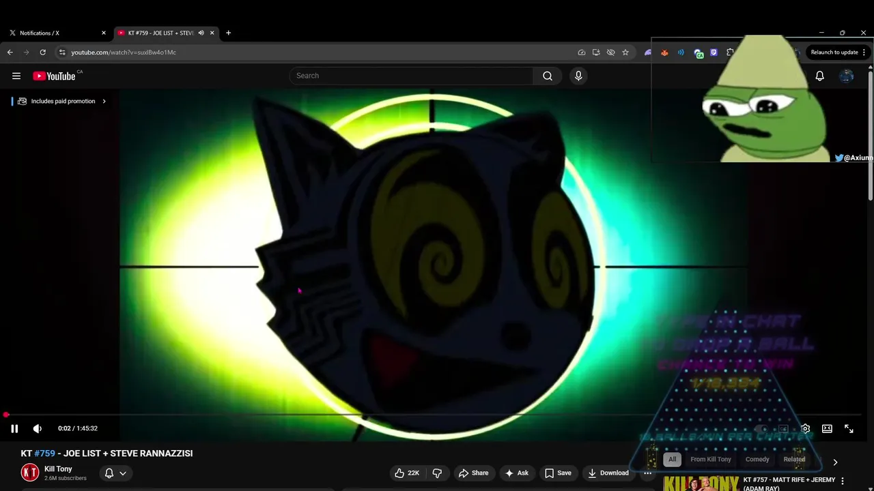Close the KT #759 YouTube tab
Image resolution: width=874 pixels, height=491 pixels.
[212, 33]
